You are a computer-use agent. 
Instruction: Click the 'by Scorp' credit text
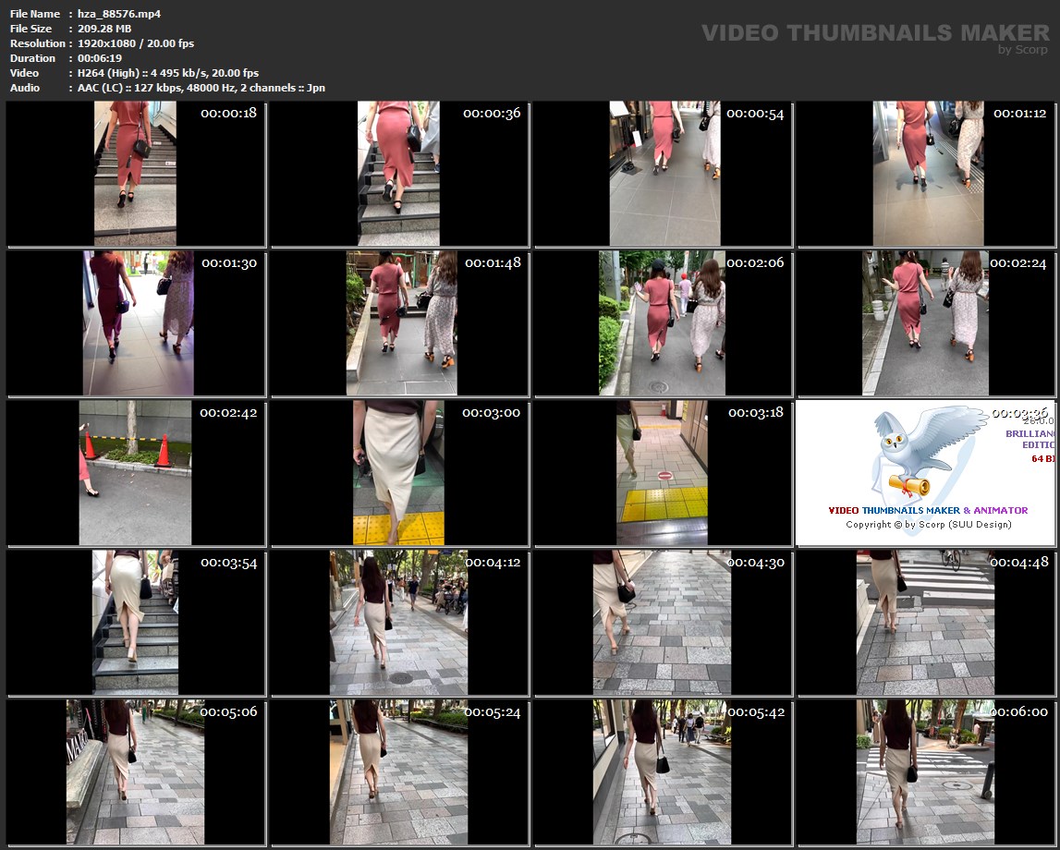point(1023,50)
